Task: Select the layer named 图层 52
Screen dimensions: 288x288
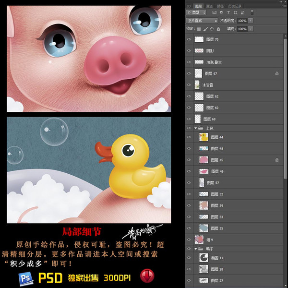Action: tap(234, 194)
